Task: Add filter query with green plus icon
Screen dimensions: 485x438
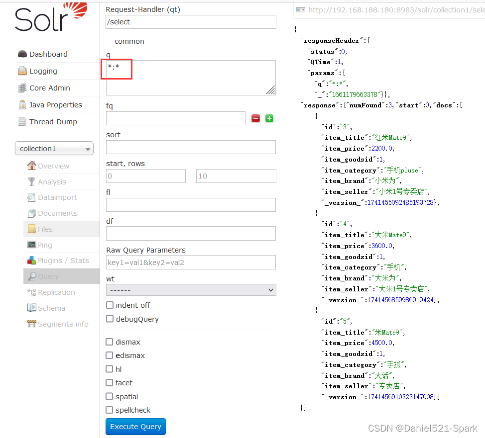Action: (x=269, y=118)
